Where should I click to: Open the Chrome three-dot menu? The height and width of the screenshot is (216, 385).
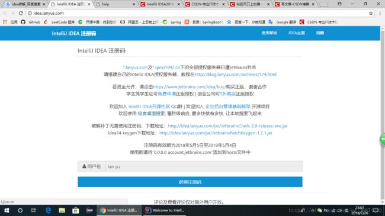[x=380, y=13]
